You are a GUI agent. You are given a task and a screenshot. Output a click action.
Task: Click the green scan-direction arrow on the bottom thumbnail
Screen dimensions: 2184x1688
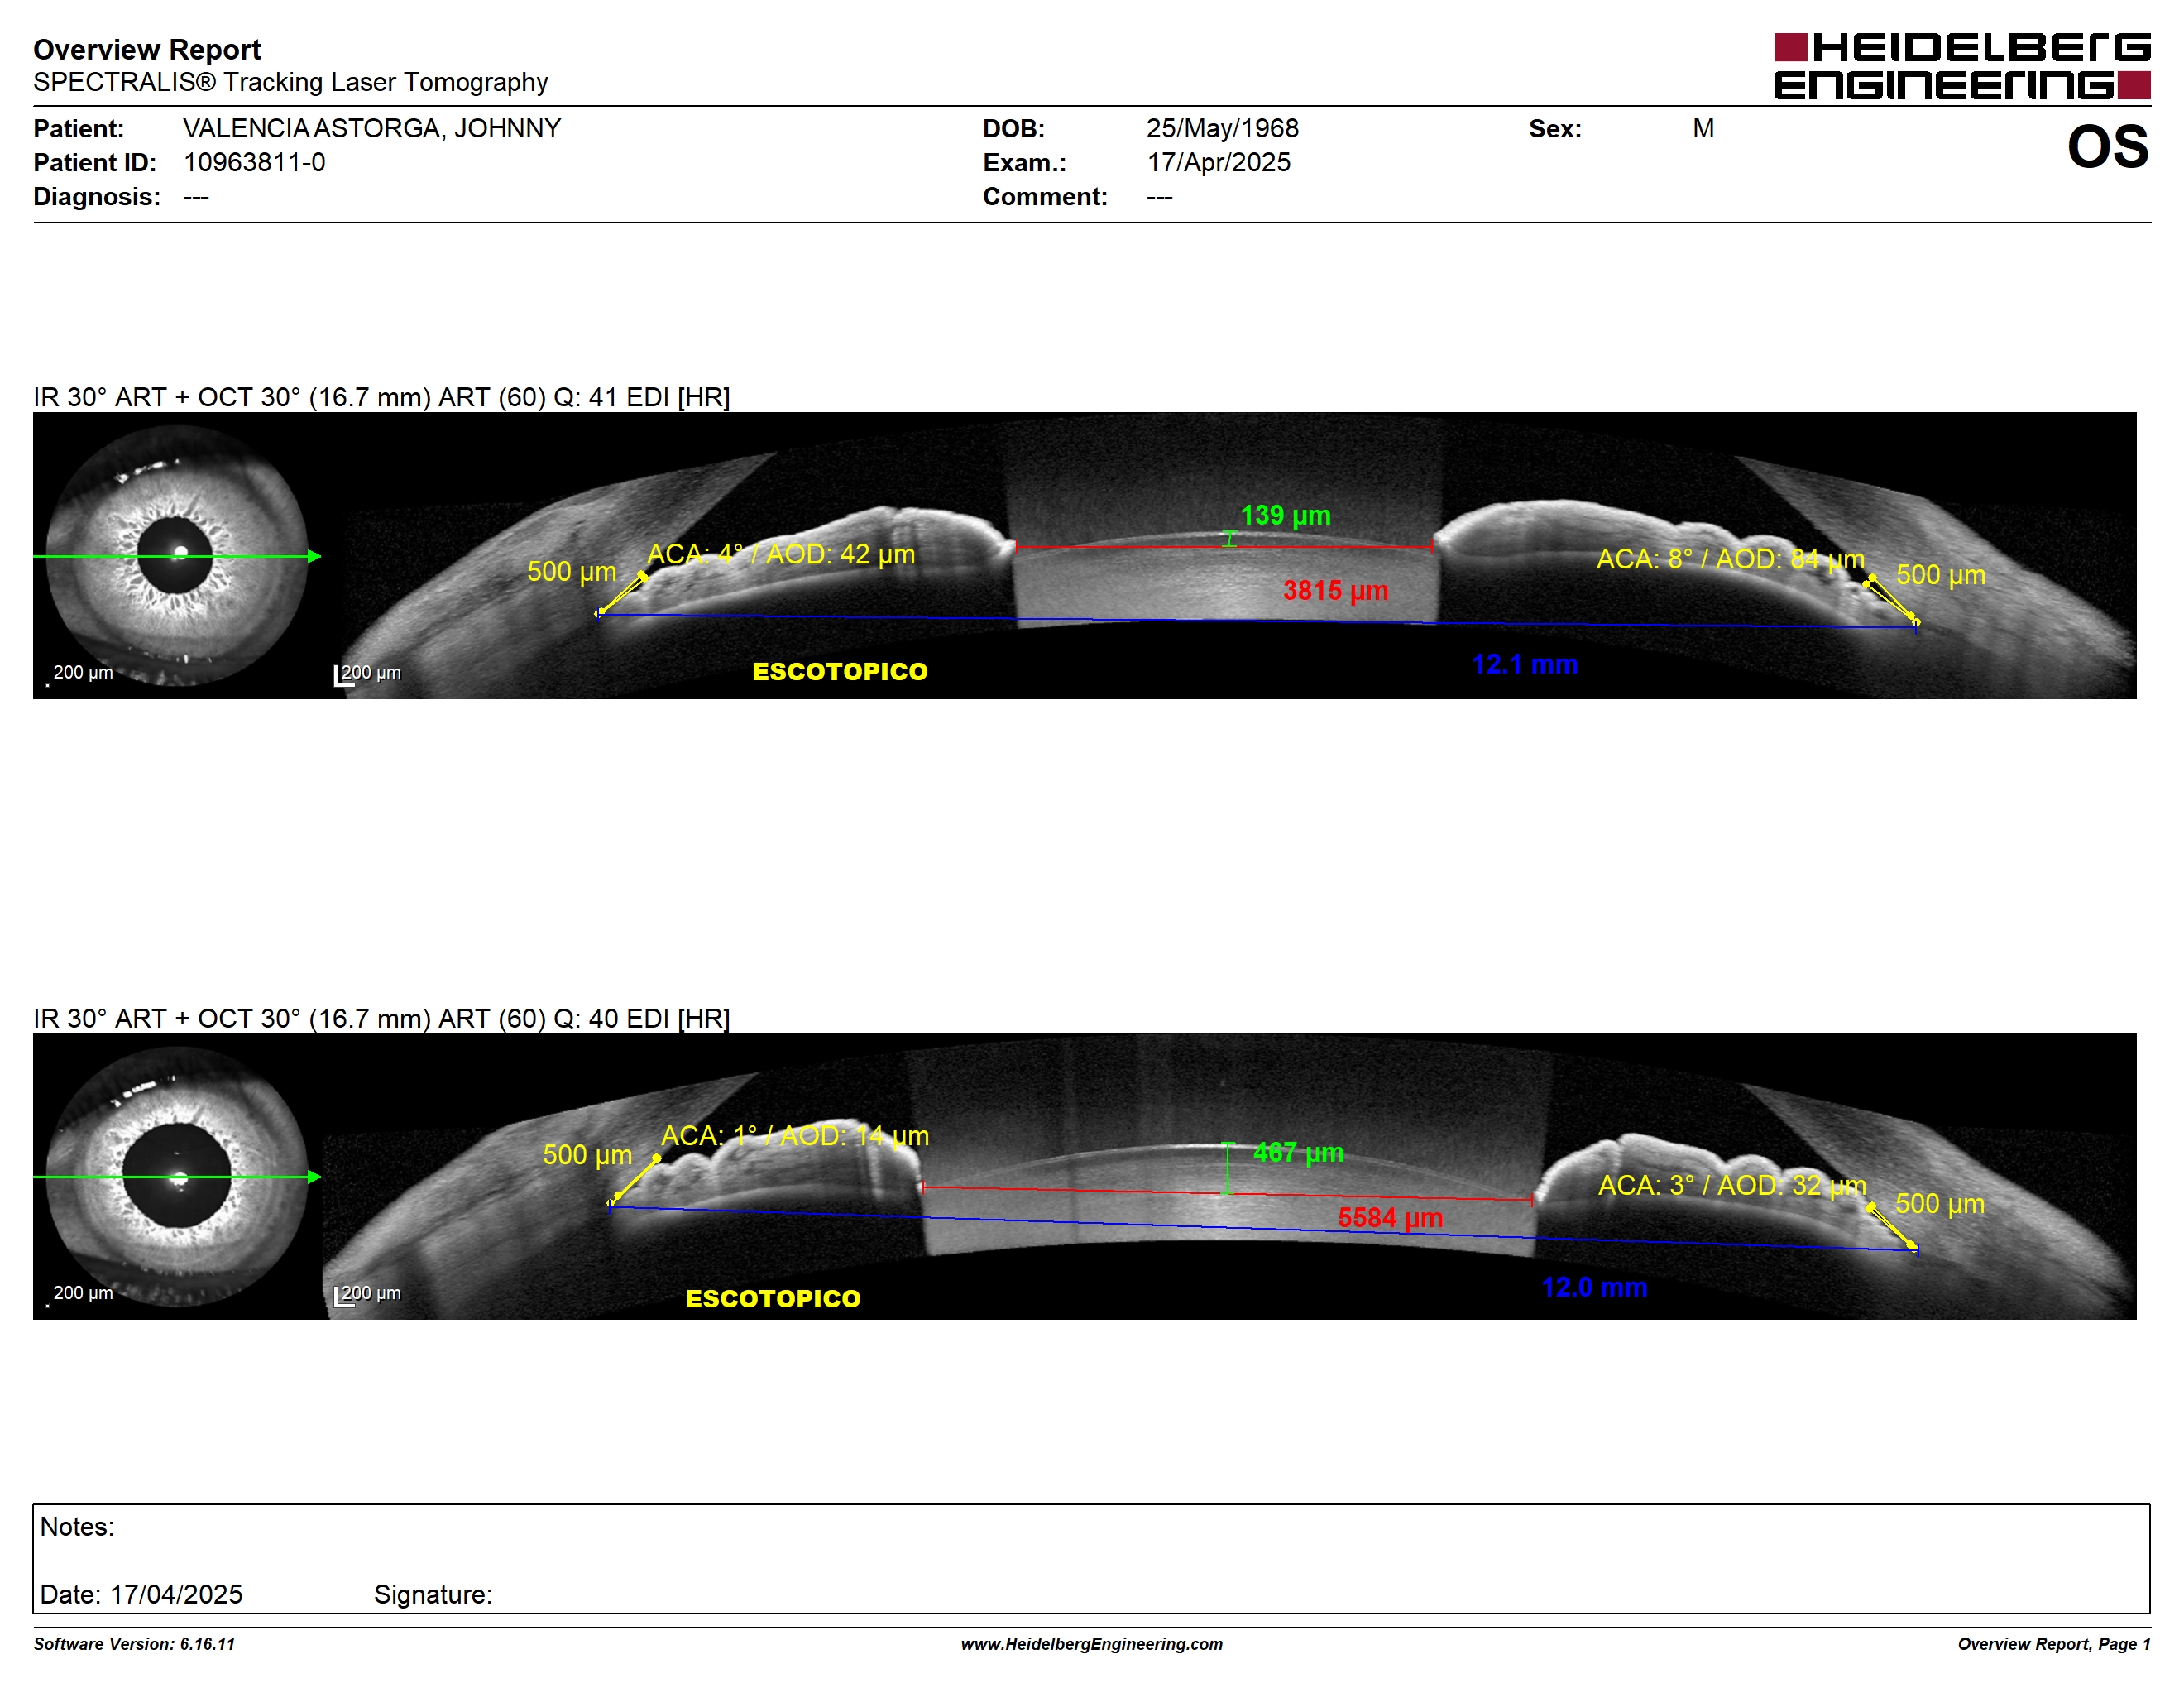177,1177
